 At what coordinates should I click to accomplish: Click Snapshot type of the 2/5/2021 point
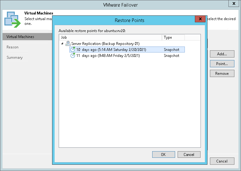click(172, 56)
